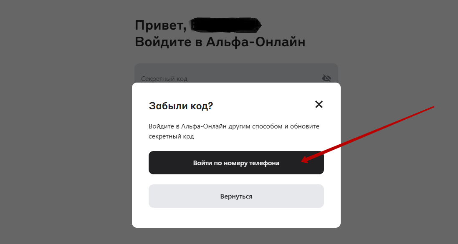Click the empty white area below 'Вернуться'

coord(236,217)
